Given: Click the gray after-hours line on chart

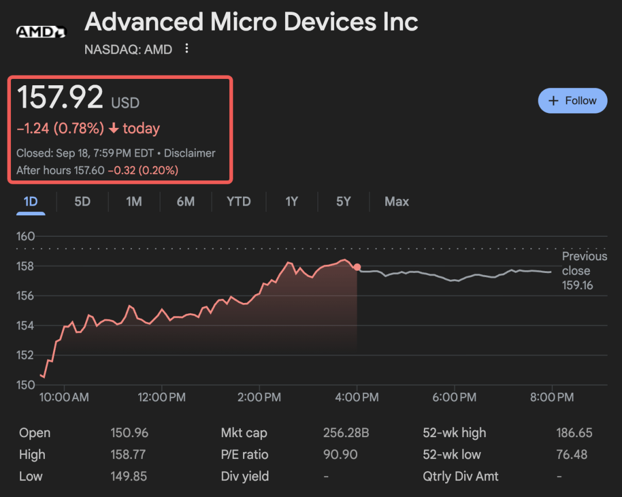Looking at the screenshot, I should [x=455, y=279].
